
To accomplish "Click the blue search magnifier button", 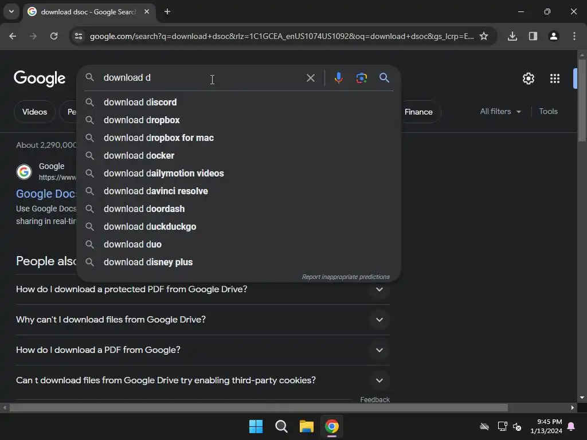I will click(384, 78).
